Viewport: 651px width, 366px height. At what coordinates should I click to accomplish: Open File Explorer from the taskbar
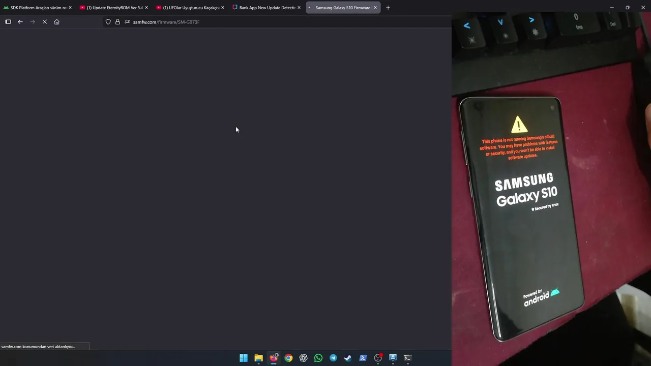pos(258,358)
